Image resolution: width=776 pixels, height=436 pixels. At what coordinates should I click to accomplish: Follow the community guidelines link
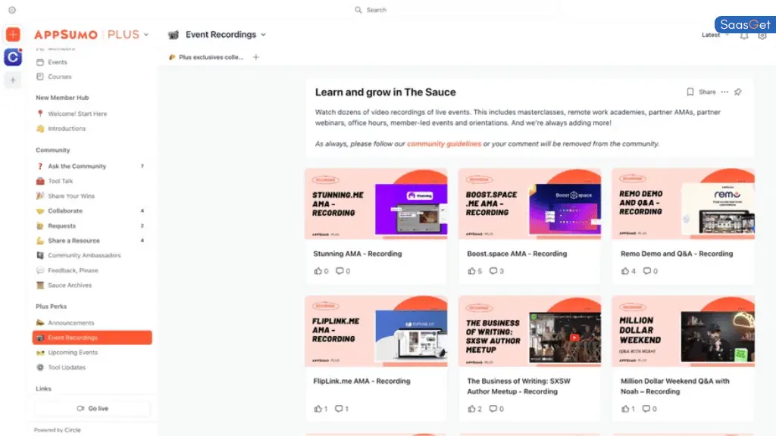point(444,144)
